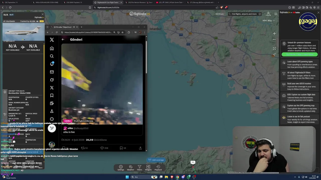This screenshot has height=180, width=321.
Task: Like the utku post heart icon
Action: [x=102, y=148]
